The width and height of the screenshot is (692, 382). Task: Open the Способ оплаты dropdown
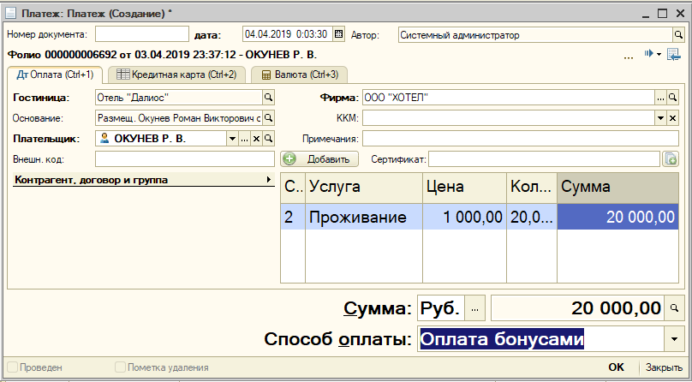[674, 339]
